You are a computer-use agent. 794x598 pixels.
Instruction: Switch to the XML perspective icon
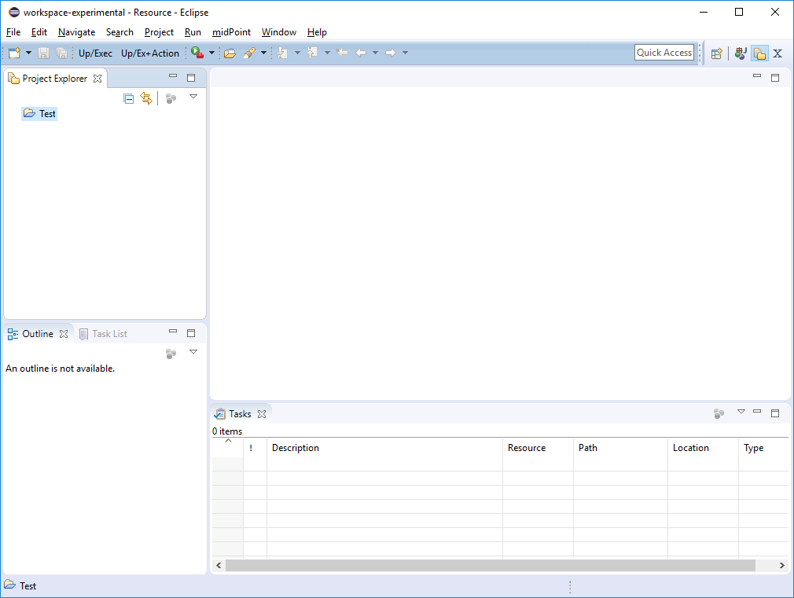click(x=777, y=53)
